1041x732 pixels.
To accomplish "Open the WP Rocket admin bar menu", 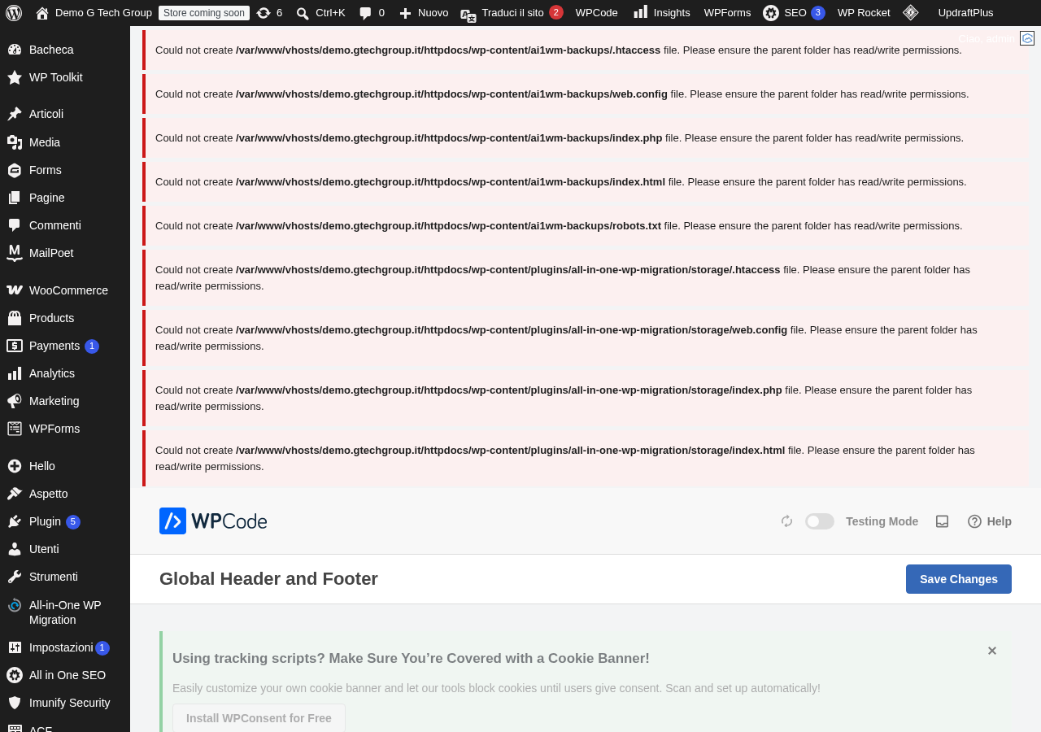I will (x=864, y=13).
